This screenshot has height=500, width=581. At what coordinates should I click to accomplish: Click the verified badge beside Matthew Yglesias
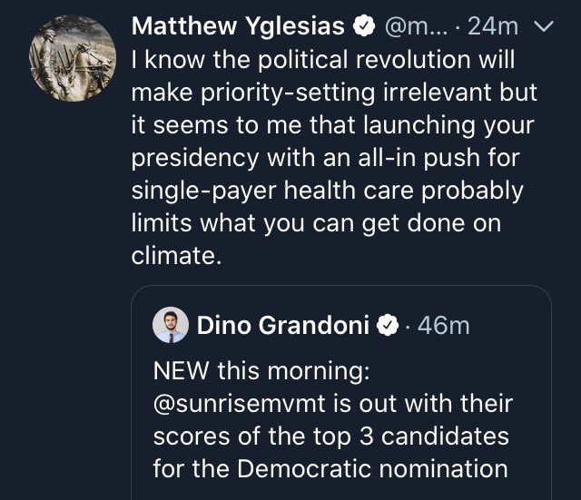(x=364, y=28)
